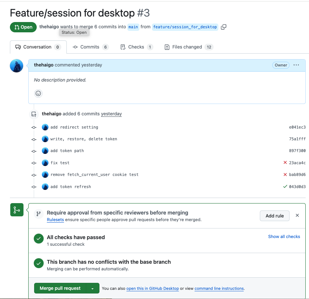Show failed status X for bab89d6
The image size is (309, 299).
pos(285,174)
